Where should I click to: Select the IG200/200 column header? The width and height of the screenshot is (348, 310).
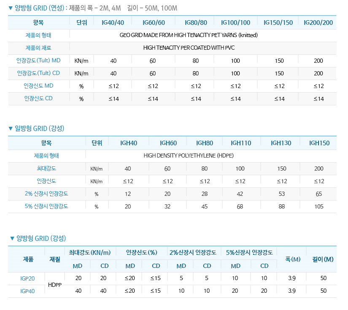[x=318, y=23]
